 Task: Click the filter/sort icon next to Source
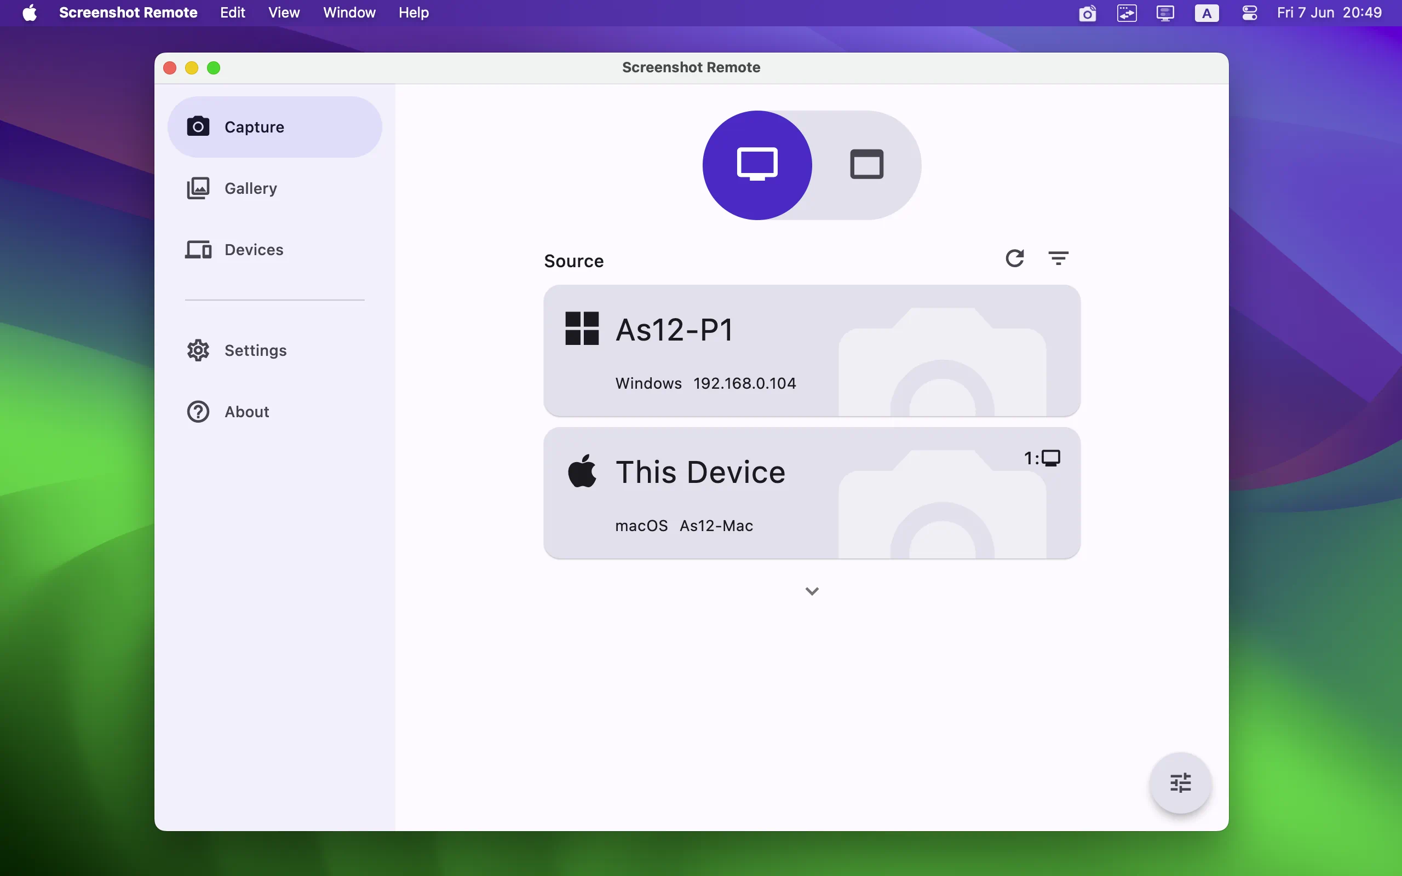[x=1058, y=257]
